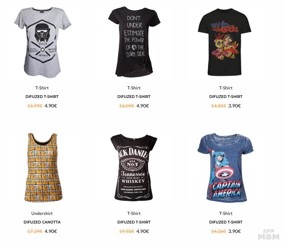
Task: Click DIFUZED T-SHIRT title under Death Trooper shirt
Action: coord(42,97)
